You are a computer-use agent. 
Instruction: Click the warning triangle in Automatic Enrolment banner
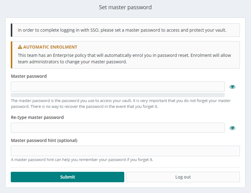coord(19,47)
